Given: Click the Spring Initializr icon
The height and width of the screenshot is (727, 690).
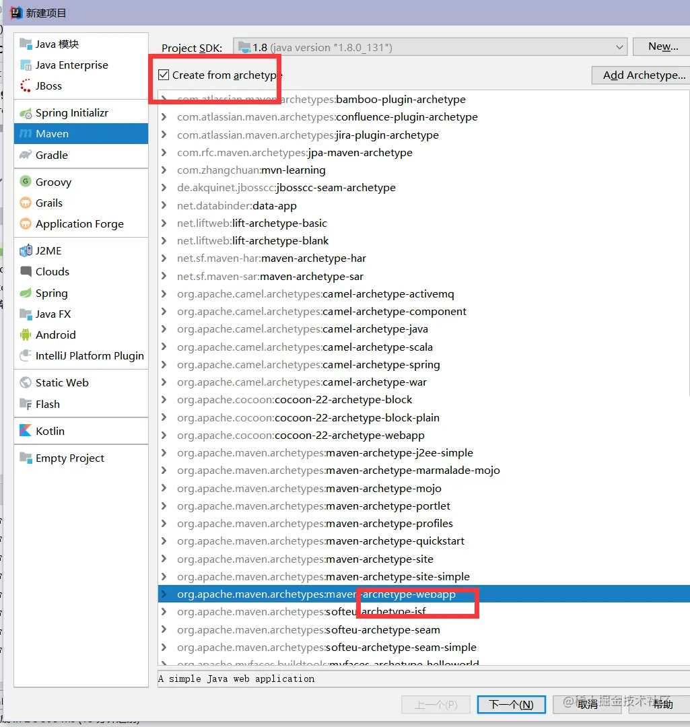Looking at the screenshot, I should [x=26, y=113].
